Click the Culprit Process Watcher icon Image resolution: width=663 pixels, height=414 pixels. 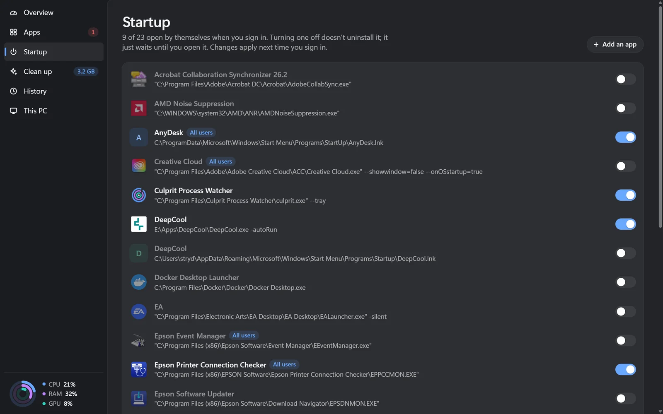tap(139, 195)
